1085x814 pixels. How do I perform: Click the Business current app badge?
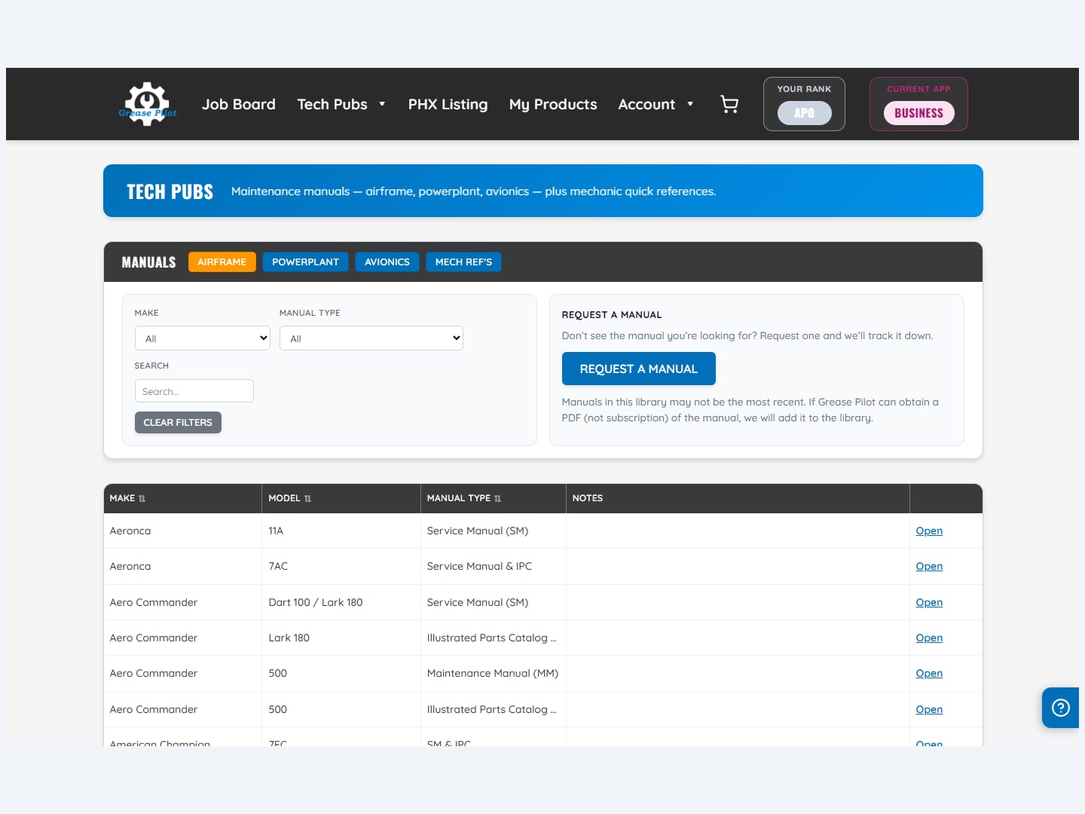click(x=919, y=113)
